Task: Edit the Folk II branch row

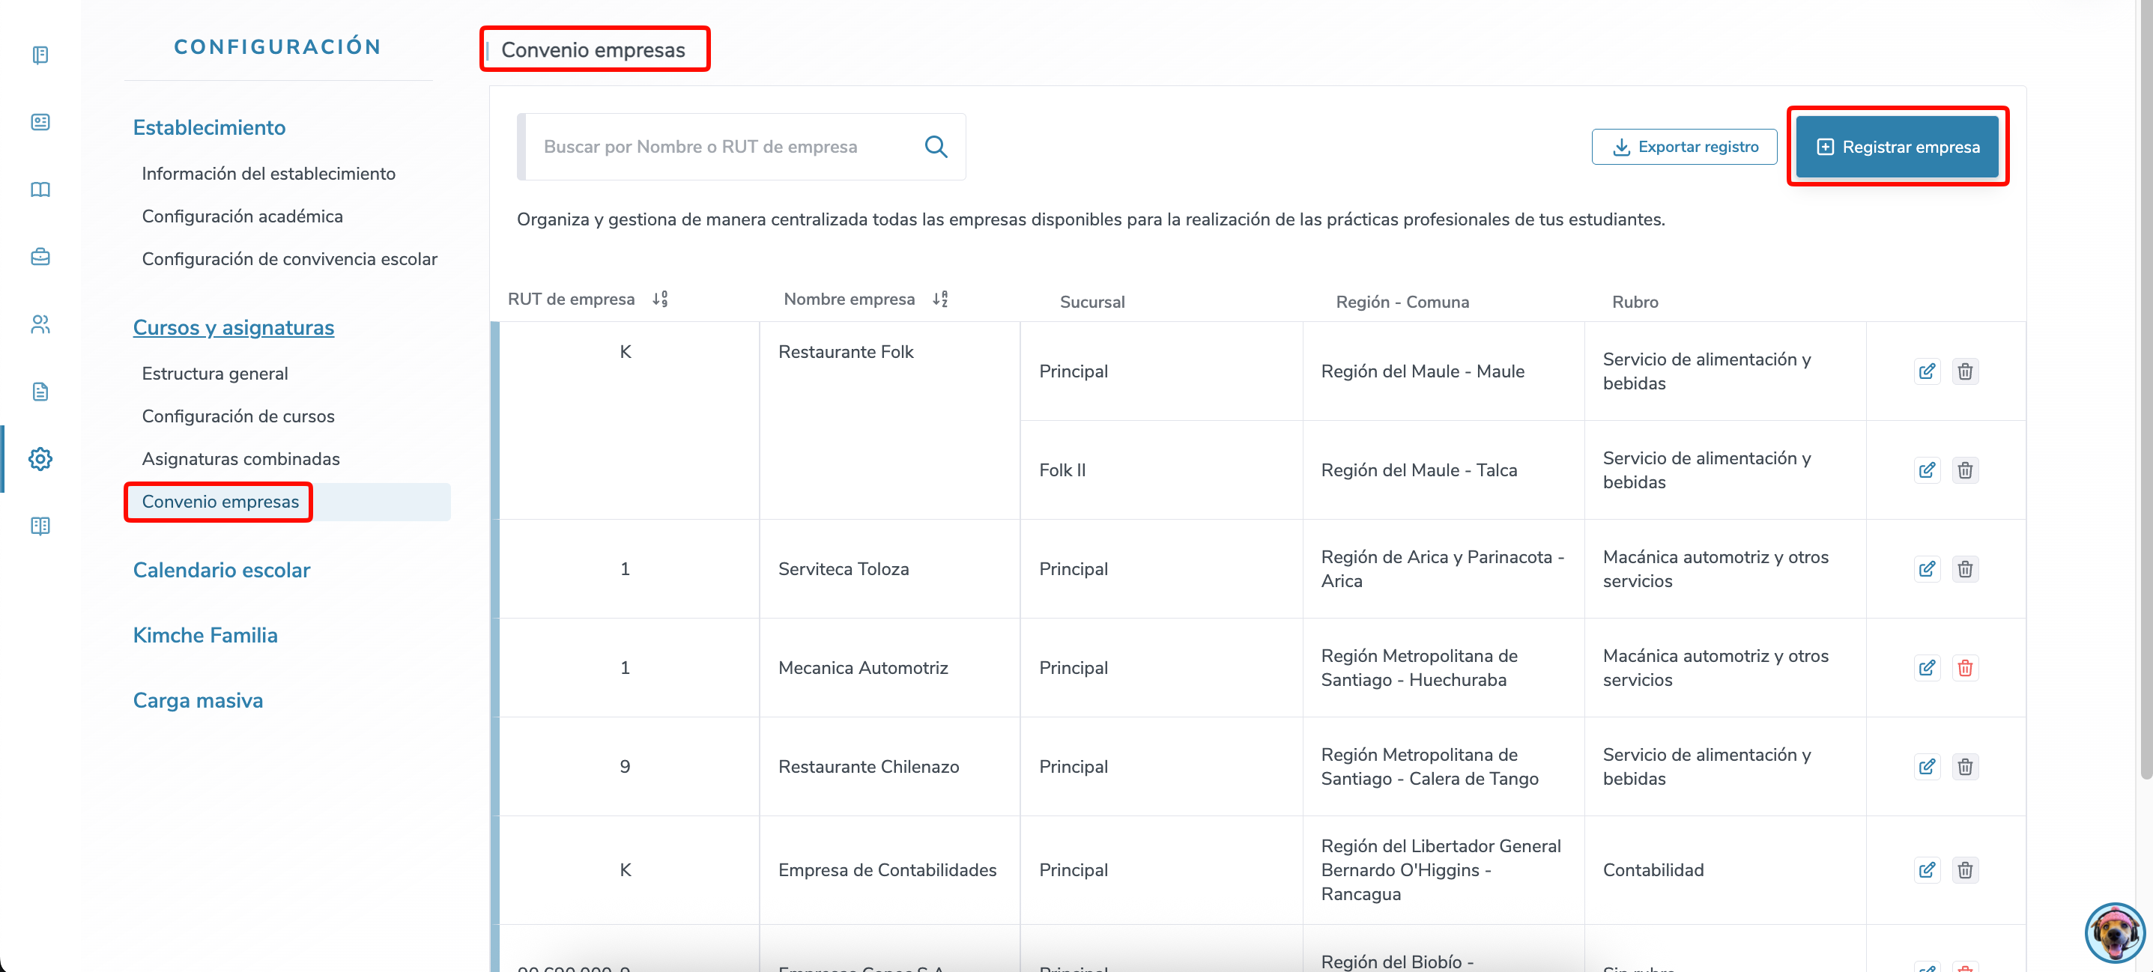Action: coord(1927,470)
